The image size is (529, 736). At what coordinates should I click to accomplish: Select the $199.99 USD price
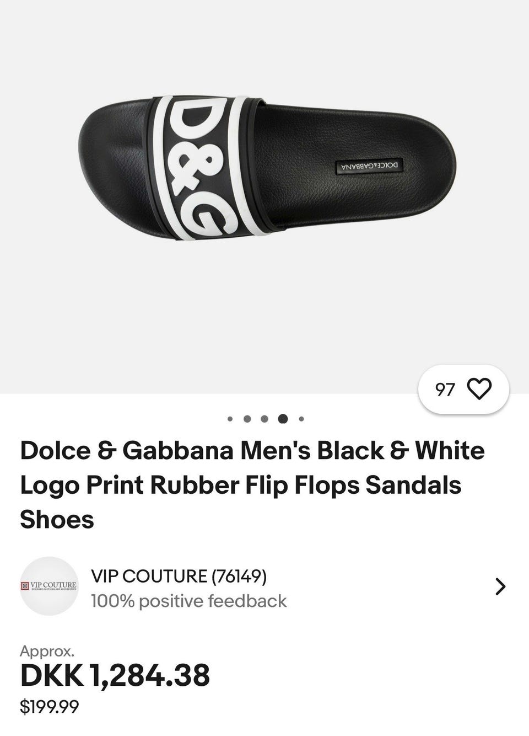click(49, 706)
